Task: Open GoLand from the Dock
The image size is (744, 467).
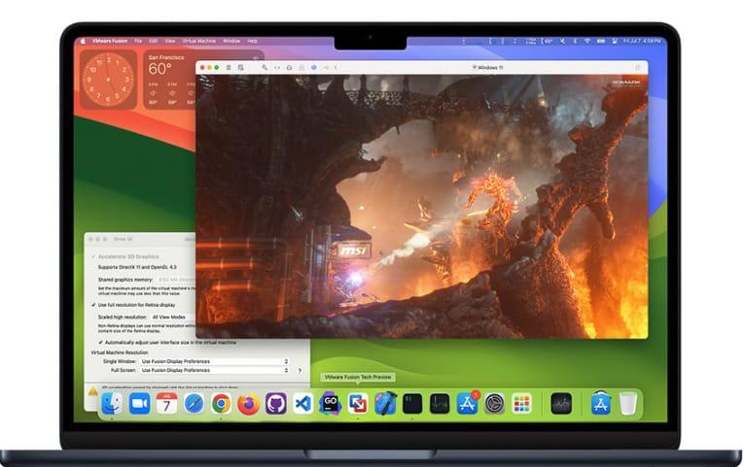Action: click(x=331, y=404)
